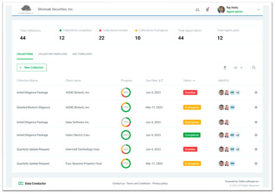275x194 pixels.
Task: Click the Agent admin role label
Action: [x=235, y=12]
